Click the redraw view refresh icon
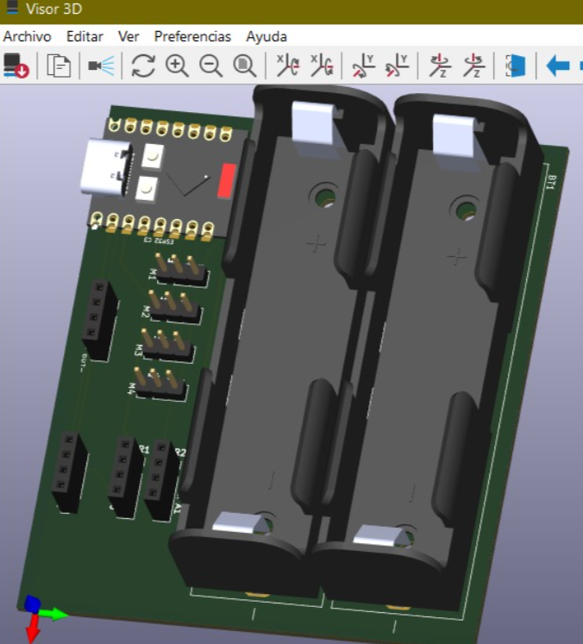 point(143,66)
